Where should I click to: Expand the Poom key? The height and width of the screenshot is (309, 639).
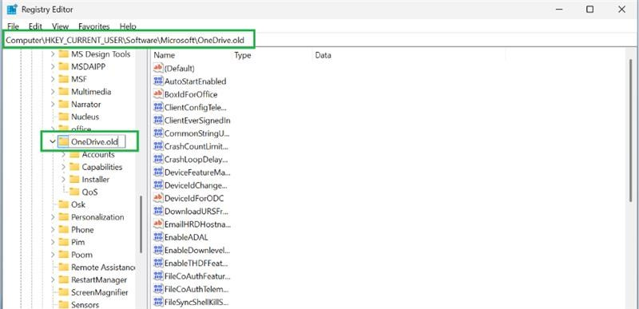coord(52,255)
